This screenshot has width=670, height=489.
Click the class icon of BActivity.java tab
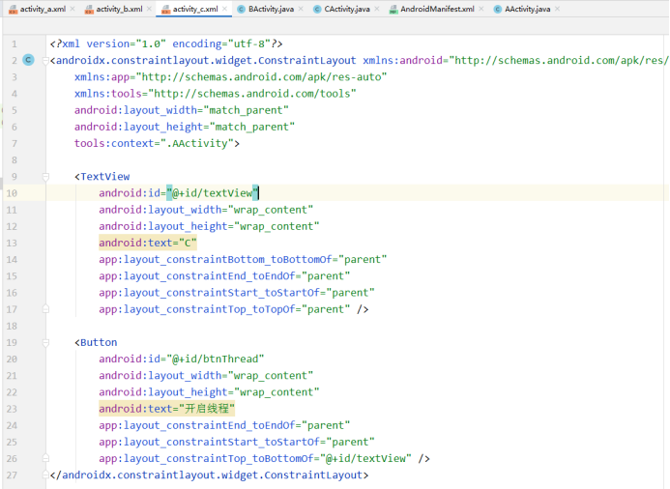point(241,9)
